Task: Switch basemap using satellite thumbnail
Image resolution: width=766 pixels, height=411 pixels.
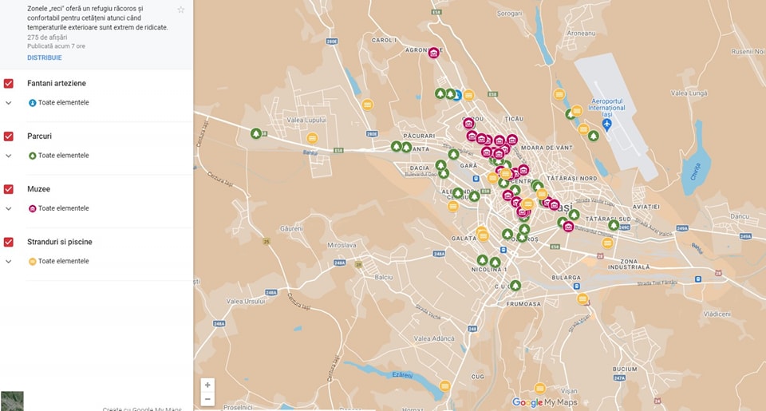Action: pos(12,401)
